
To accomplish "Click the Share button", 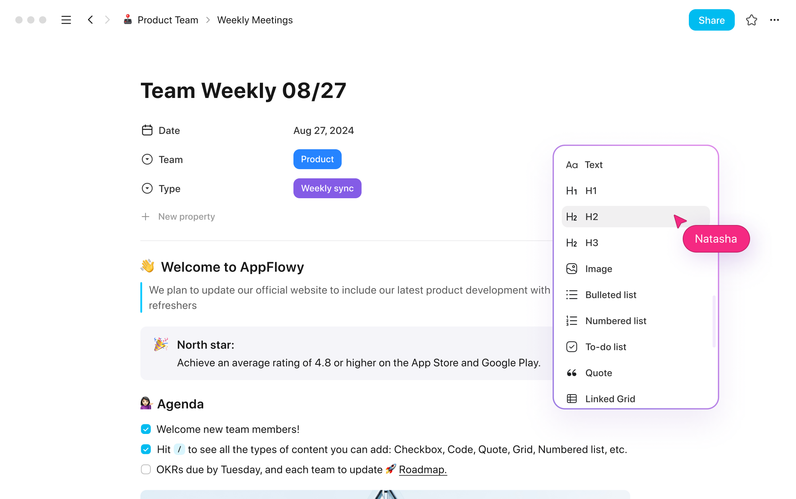I will pyautogui.click(x=711, y=20).
